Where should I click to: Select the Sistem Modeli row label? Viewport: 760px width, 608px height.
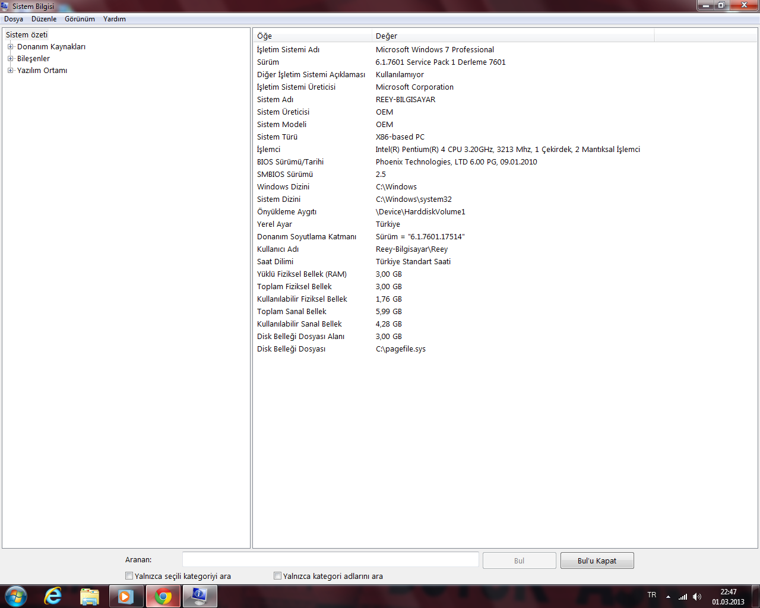282,125
